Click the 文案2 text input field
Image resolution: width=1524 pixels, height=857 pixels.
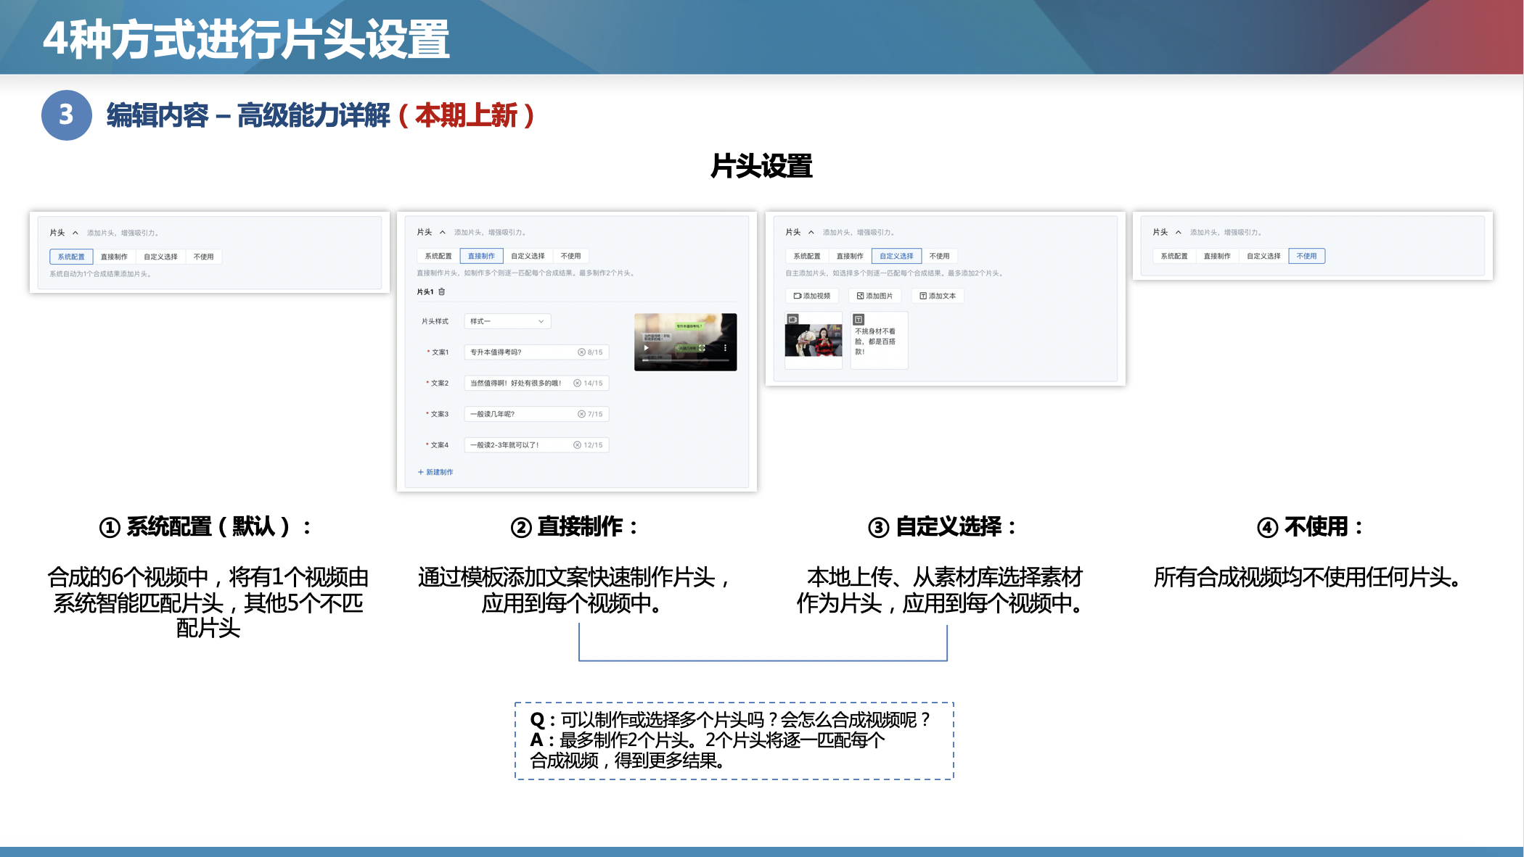click(x=517, y=383)
